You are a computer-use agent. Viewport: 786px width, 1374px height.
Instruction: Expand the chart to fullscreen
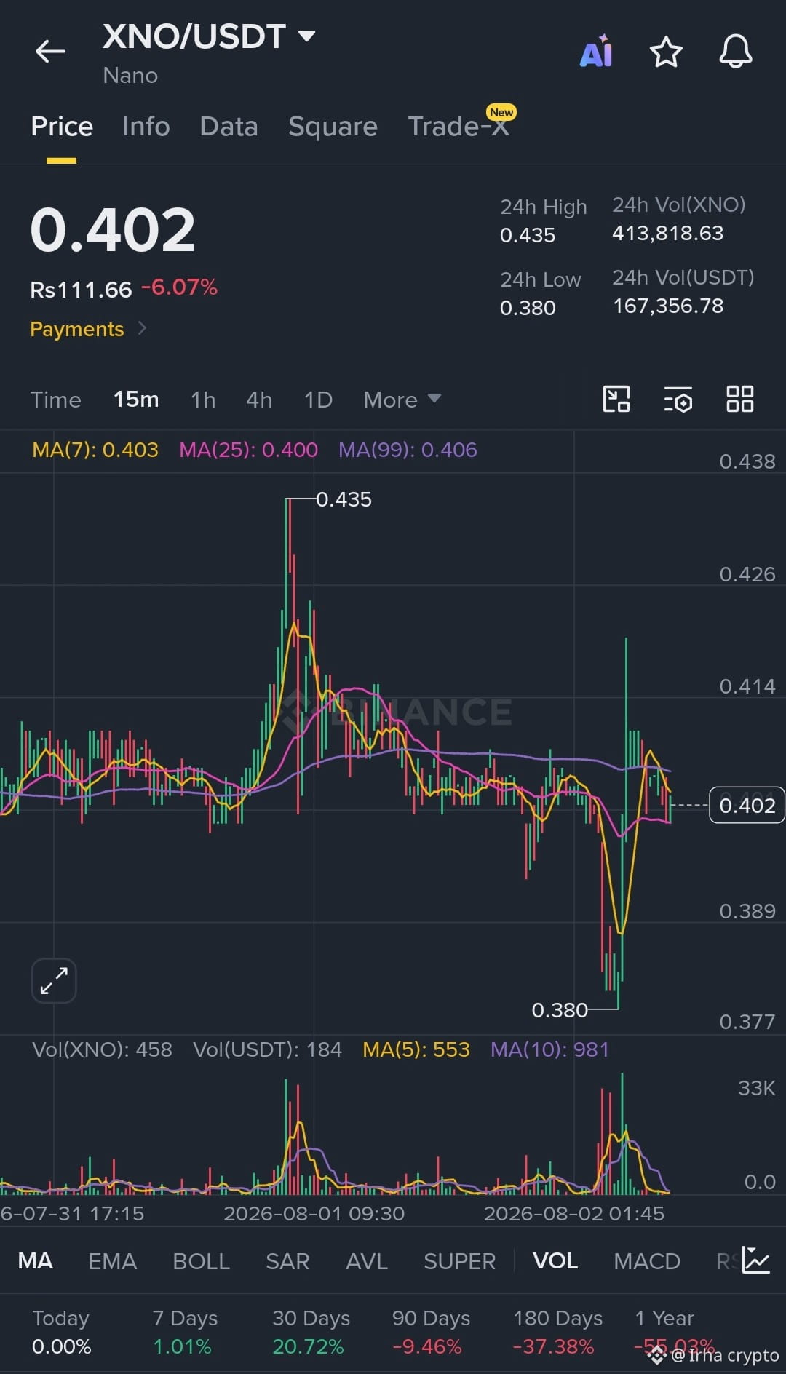click(54, 980)
